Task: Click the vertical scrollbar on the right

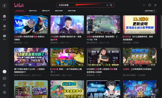Action: (x=161, y=32)
